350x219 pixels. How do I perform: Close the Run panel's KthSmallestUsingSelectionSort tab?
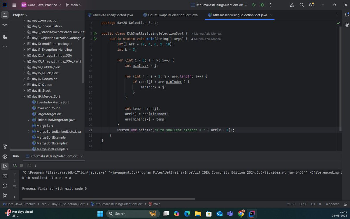click(x=81, y=156)
